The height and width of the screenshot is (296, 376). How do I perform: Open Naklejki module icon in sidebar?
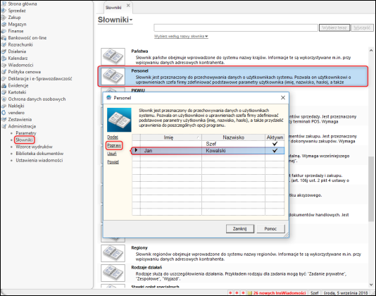point(4,106)
